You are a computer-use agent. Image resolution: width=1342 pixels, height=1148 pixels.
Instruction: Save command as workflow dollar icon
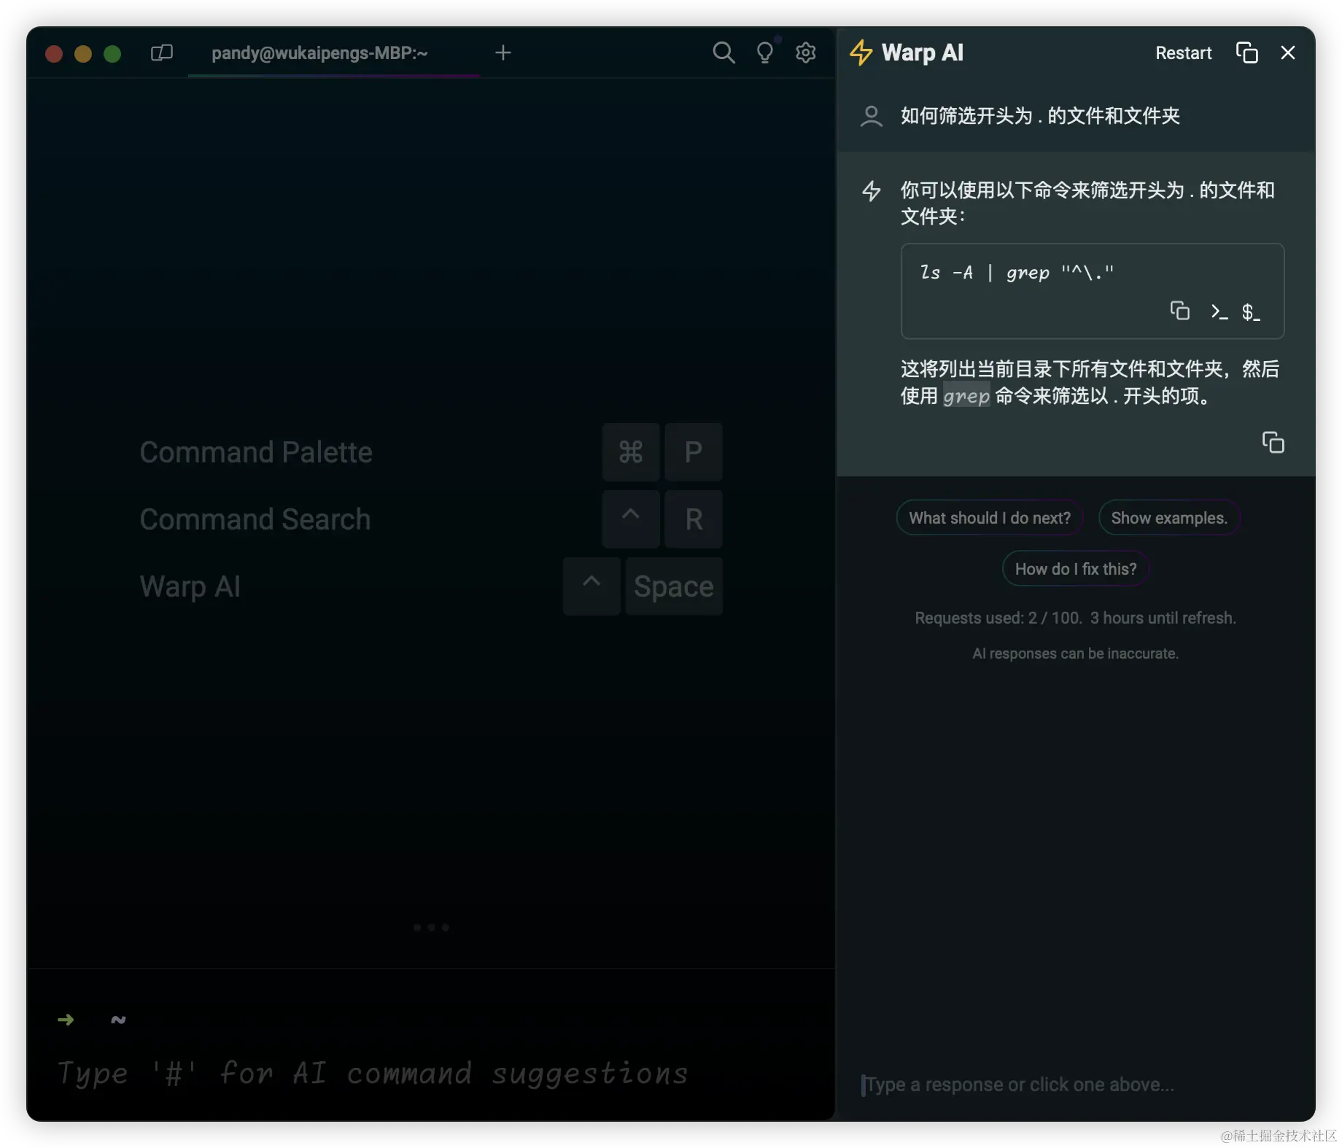[1251, 312]
